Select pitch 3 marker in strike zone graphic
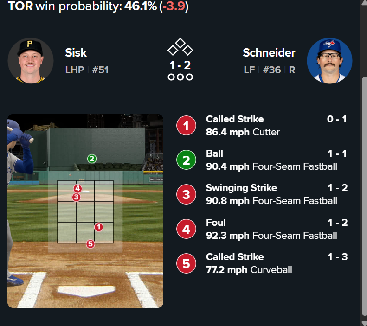 [76, 197]
